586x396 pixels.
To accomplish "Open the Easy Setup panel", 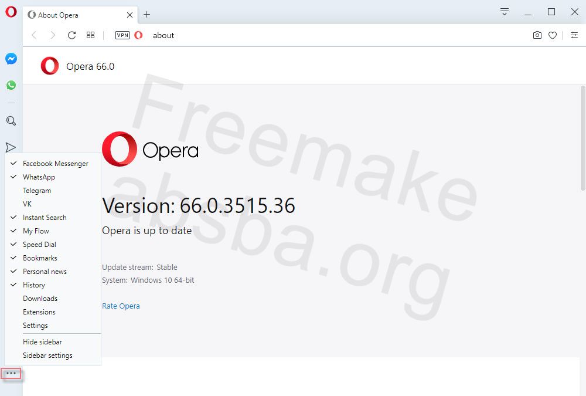I will [x=574, y=35].
